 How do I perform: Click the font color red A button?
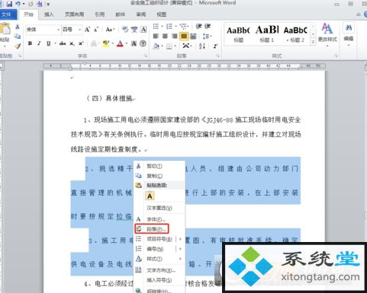coord(120,43)
